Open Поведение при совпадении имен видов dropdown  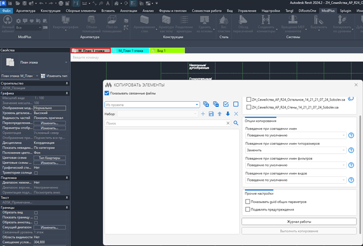pyautogui.click(x=296, y=180)
